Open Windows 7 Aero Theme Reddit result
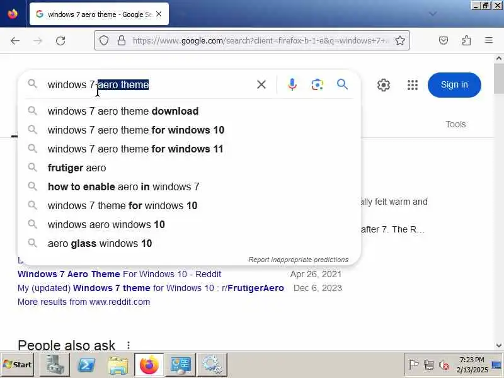 coord(119,274)
